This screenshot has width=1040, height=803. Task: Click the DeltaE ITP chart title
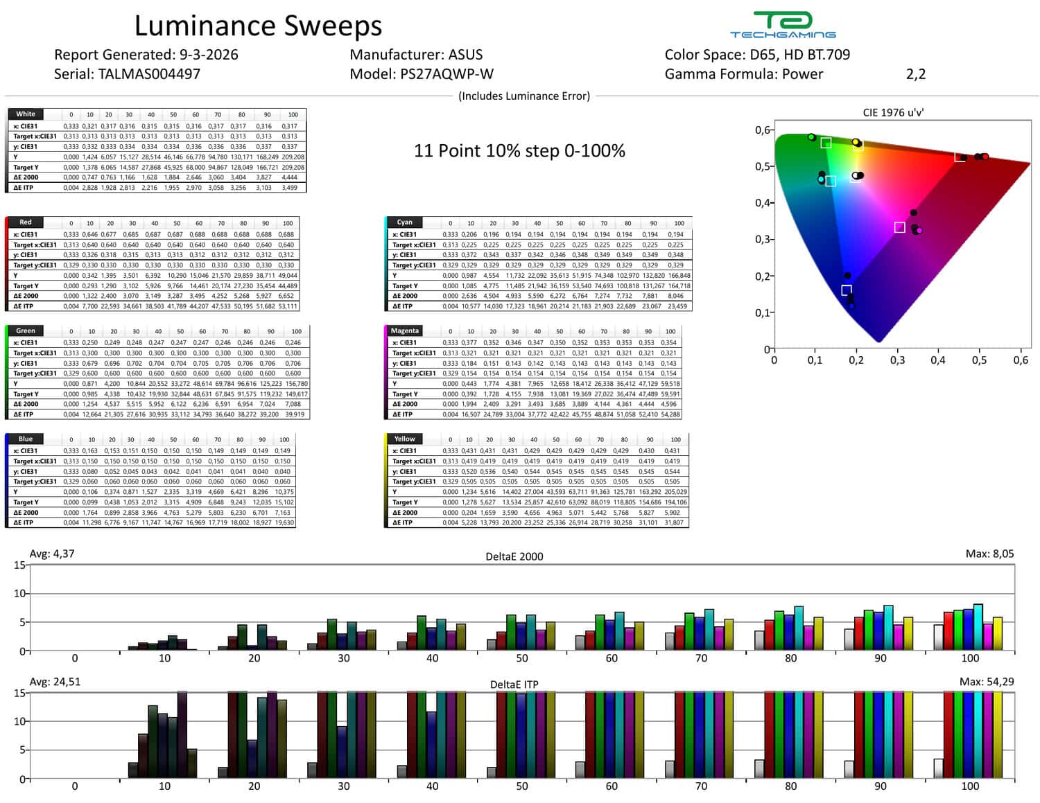click(x=514, y=685)
